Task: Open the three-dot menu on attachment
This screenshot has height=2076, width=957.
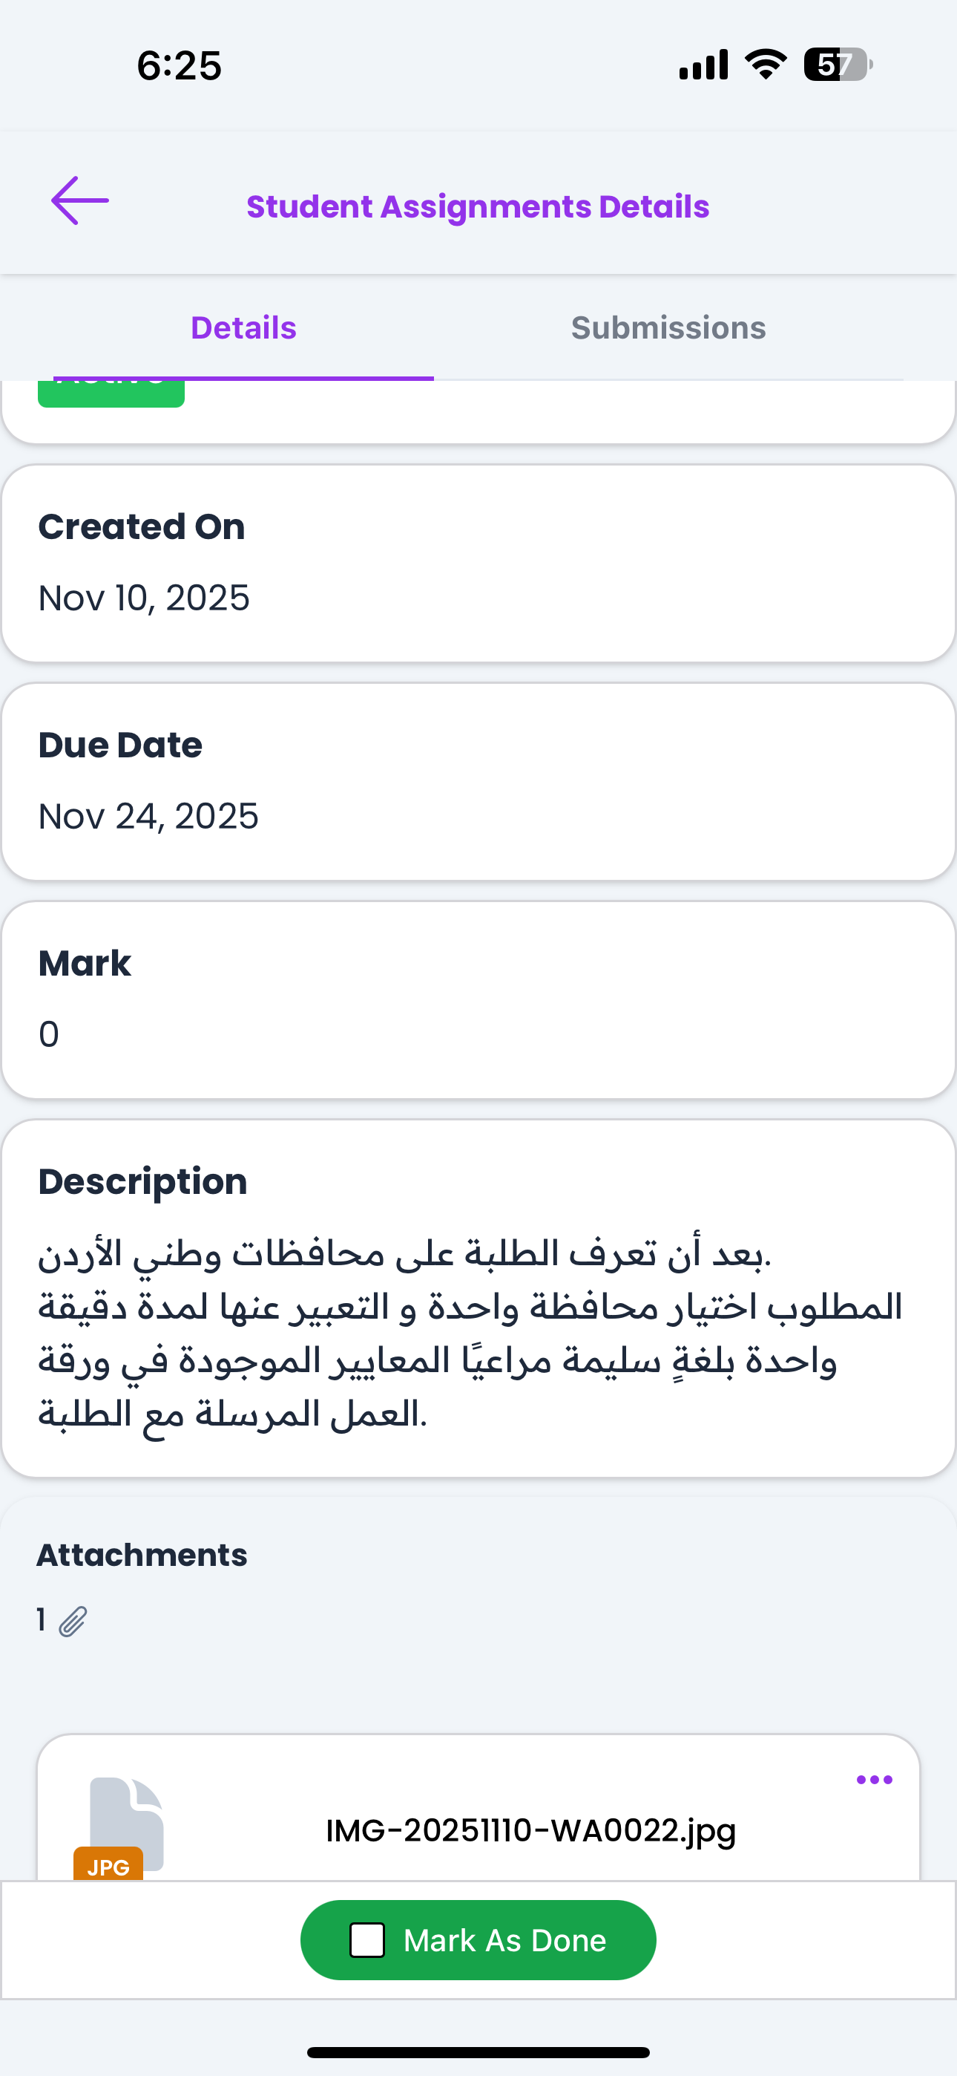Action: (x=874, y=1780)
